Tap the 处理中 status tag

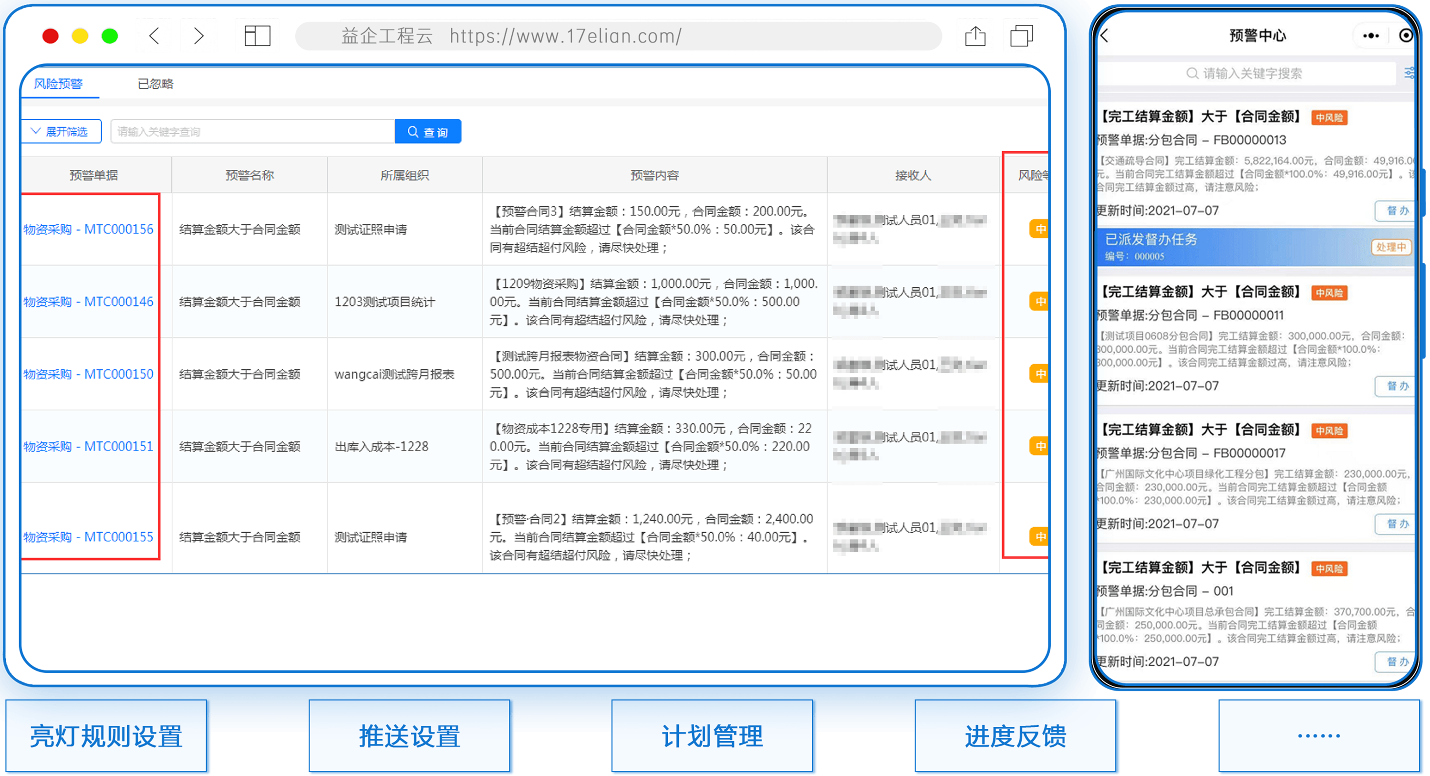click(1391, 247)
